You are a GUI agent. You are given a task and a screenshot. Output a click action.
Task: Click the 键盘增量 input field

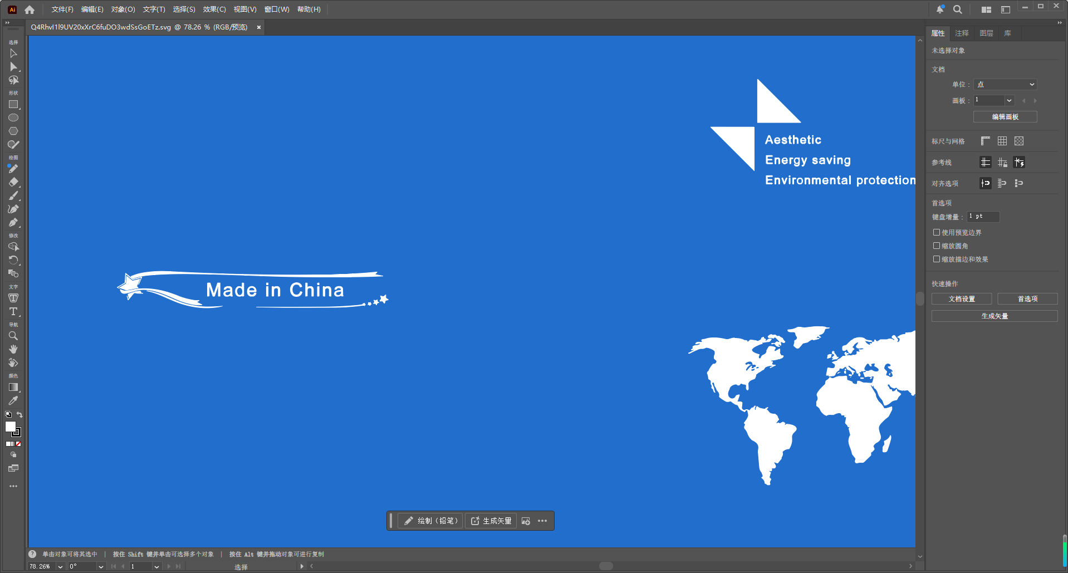(983, 217)
